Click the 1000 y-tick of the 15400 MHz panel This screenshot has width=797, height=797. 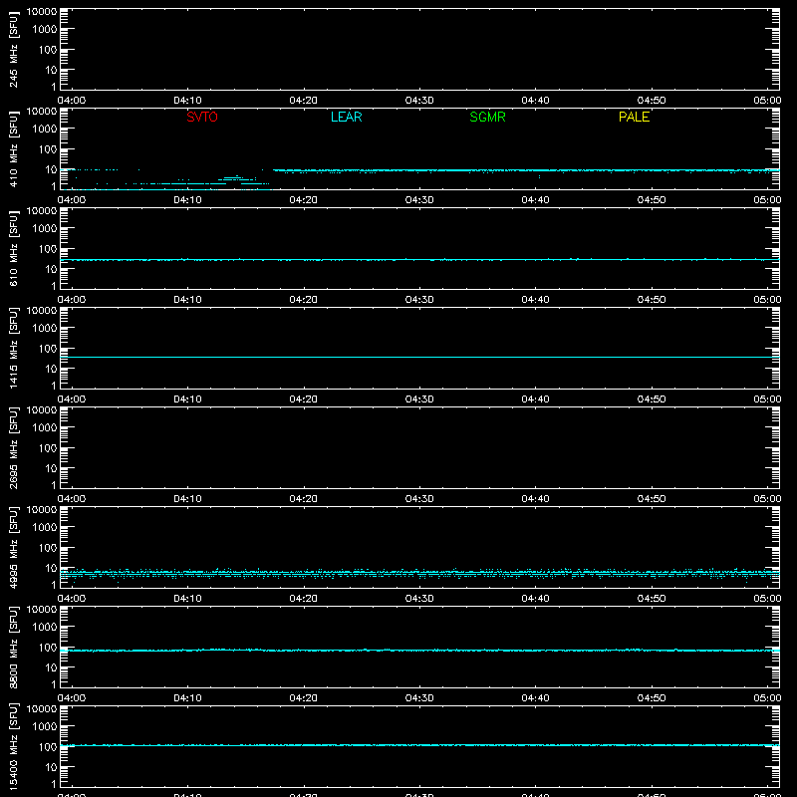coord(45,727)
